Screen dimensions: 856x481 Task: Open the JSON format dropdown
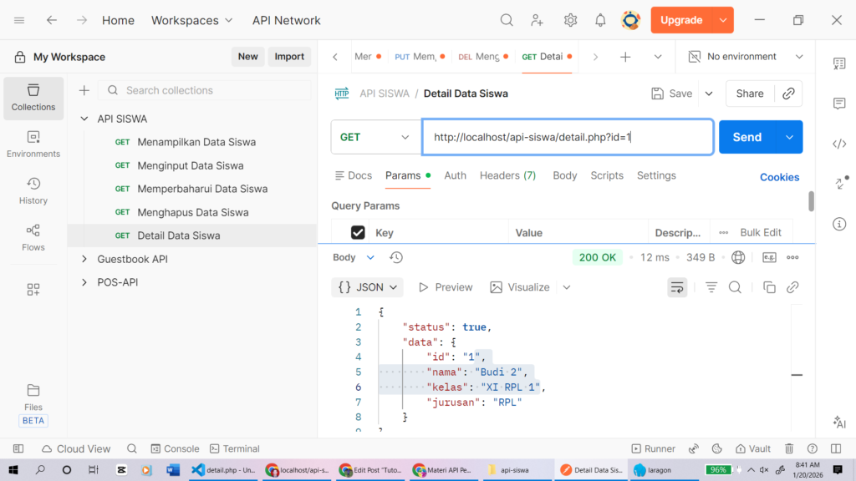coord(368,287)
